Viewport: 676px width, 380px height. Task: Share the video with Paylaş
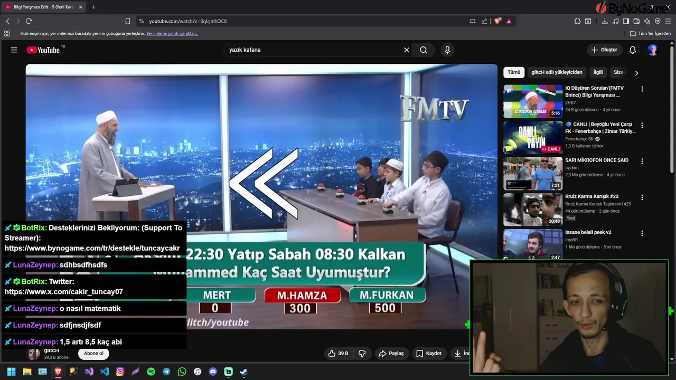click(391, 354)
